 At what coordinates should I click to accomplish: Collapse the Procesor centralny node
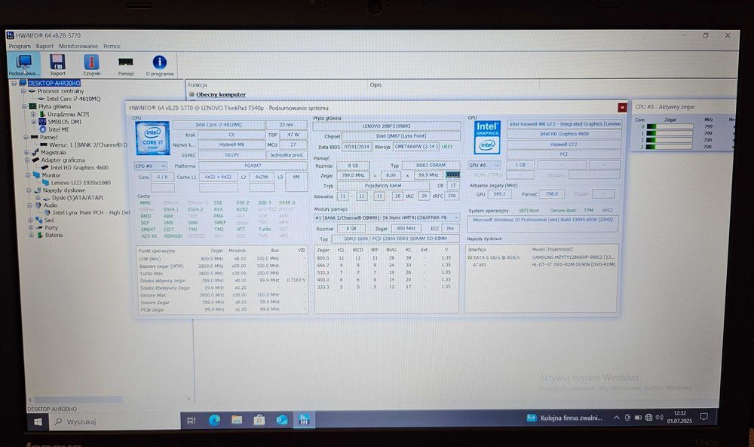pos(23,91)
